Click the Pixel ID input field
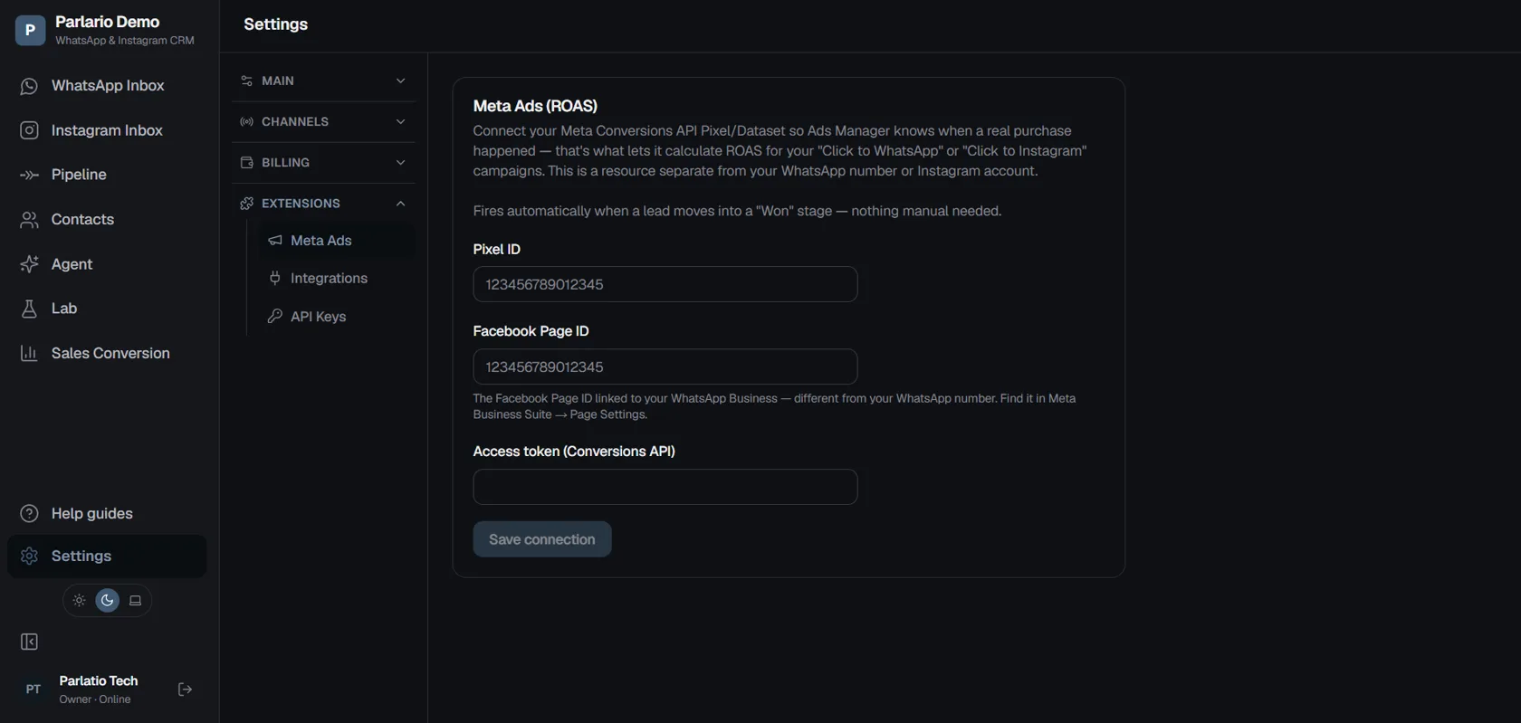 [665, 284]
